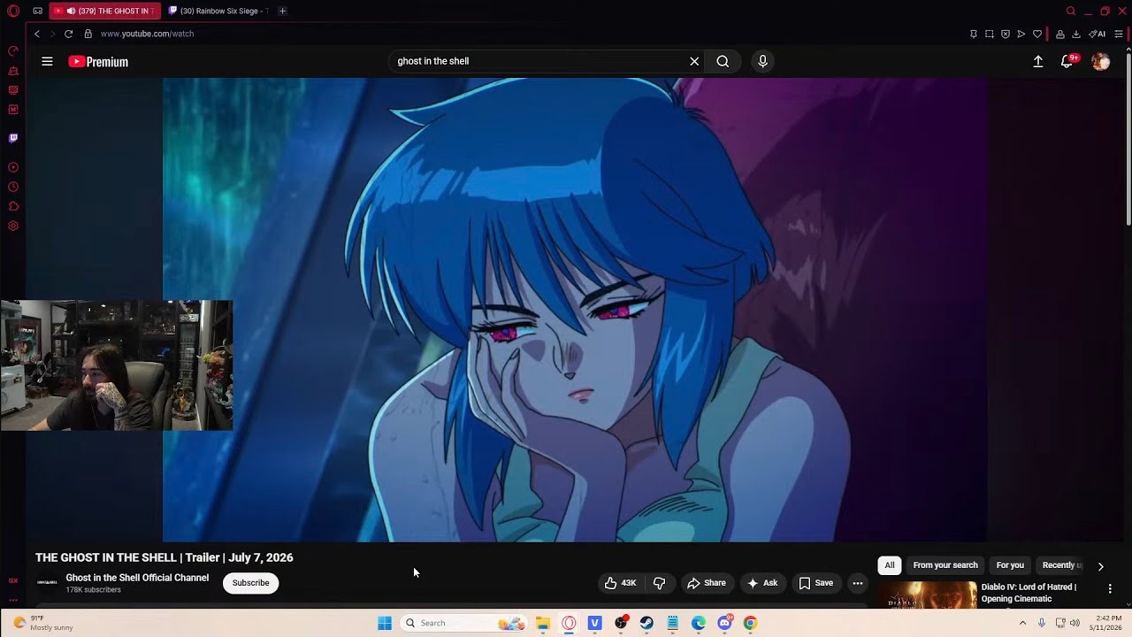Click the site security lock icon
Screen dimensions: 1132x637
coord(88,34)
